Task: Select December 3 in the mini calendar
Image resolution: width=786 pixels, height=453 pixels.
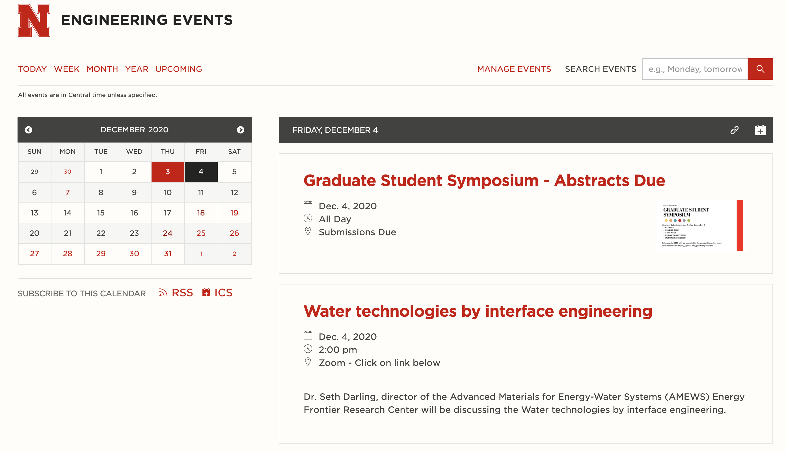Action: 167,171
